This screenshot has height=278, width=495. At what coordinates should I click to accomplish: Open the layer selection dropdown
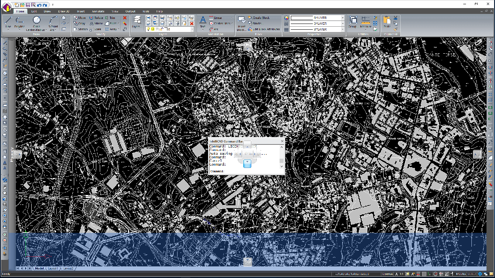(x=192, y=29)
